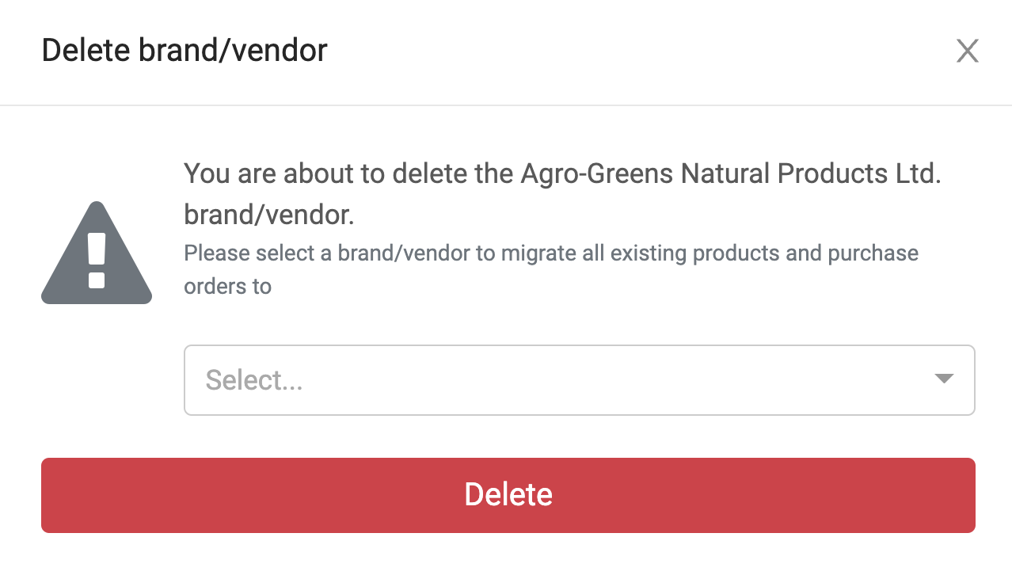The height and width of the screenshot is (575, 1012).
Task: Click the words "migrate all existing products"
Action: tap(633, 253)
